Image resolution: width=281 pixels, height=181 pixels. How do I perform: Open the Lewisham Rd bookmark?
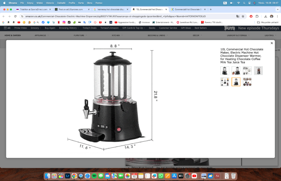(187, 22)
